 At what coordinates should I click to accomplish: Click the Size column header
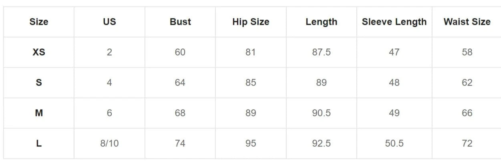pos(39,22)
